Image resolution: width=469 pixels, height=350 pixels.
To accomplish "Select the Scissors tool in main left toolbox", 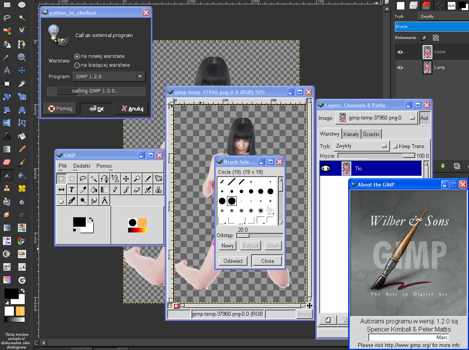I will click(22, 31).
